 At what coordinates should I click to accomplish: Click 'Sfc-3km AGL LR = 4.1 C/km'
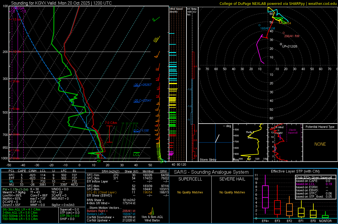(21, 209)
